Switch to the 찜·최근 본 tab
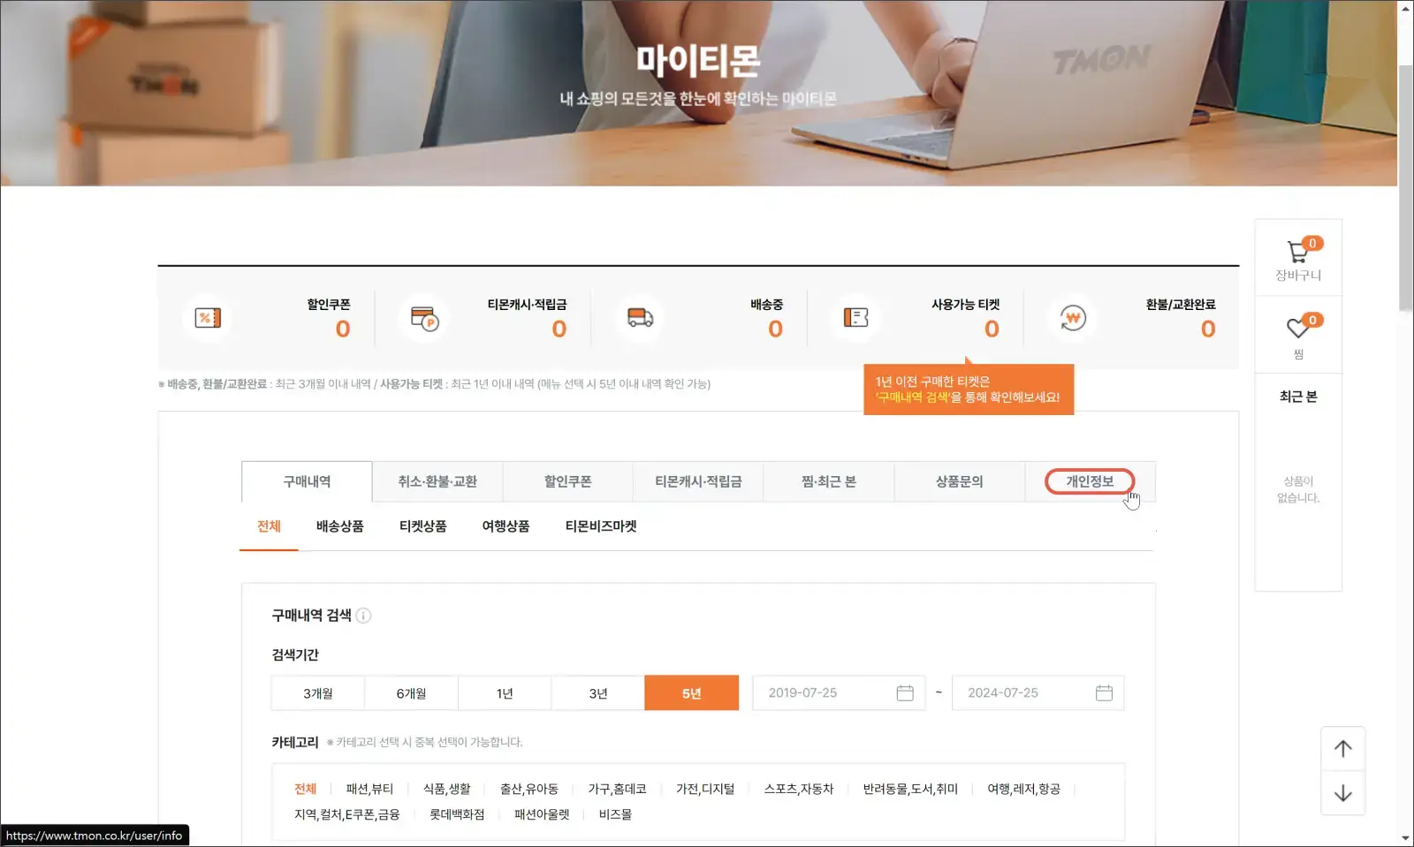The image size is (1414, 847). pos(829,481)
